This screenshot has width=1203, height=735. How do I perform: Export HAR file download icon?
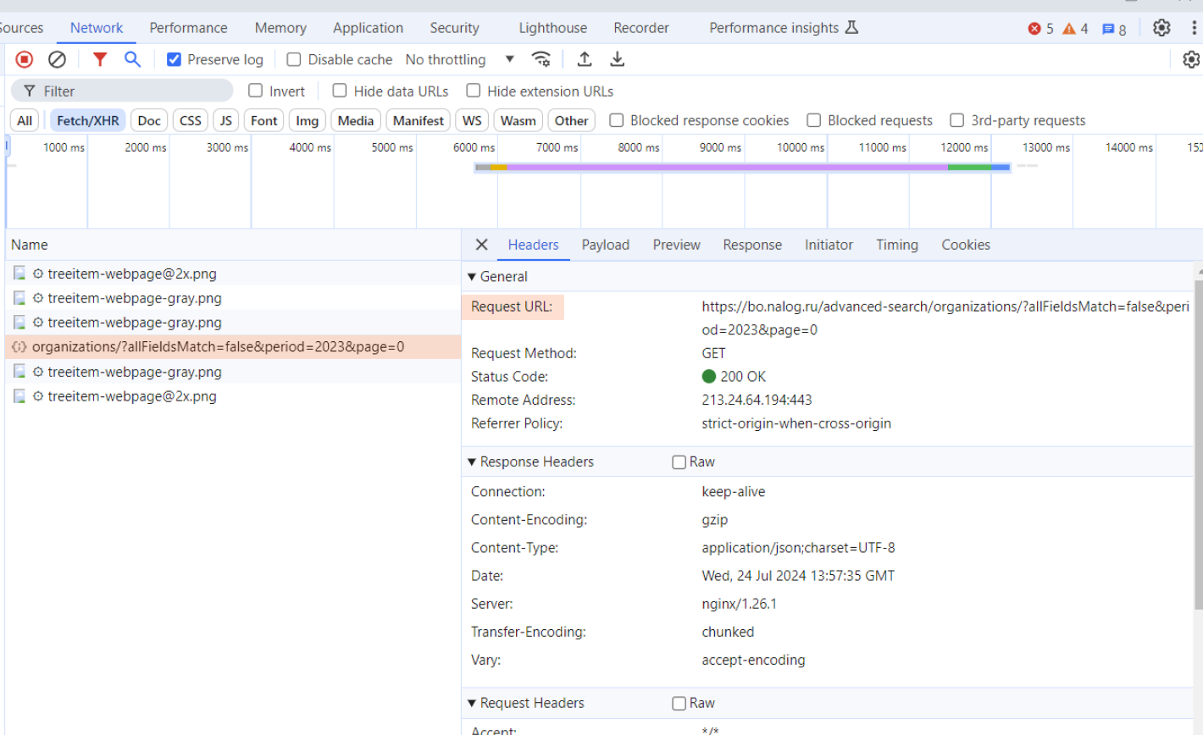pos(618,59)
